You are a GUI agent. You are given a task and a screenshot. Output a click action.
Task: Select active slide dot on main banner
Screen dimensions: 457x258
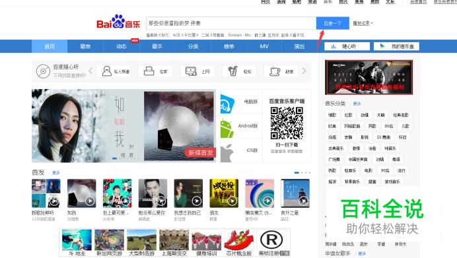(114, 158)
